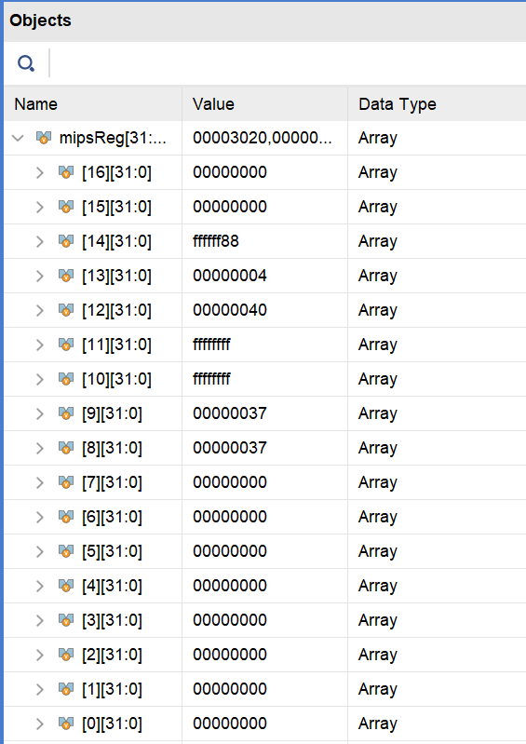Expand the [14][31:0] array row
Viewport: 526px width, 744px height.
pyautogui.click(x=40, y=241)
